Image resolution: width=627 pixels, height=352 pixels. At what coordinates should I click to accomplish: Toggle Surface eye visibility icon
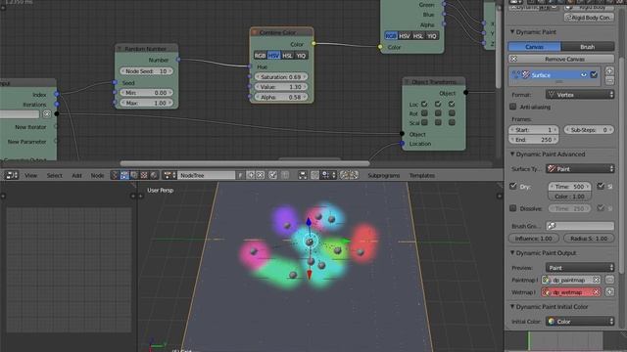tap(584, 74)
